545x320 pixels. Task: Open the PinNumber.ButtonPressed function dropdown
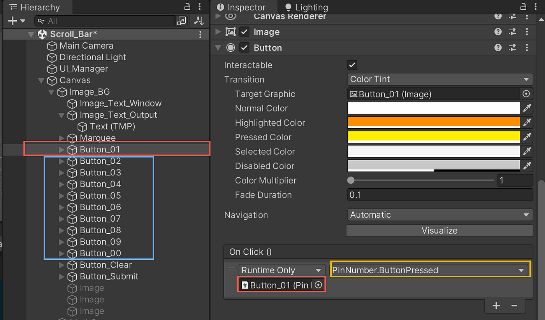tap(429, 270)
